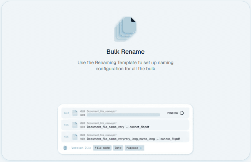Click the Version 2.1 label

81,148
